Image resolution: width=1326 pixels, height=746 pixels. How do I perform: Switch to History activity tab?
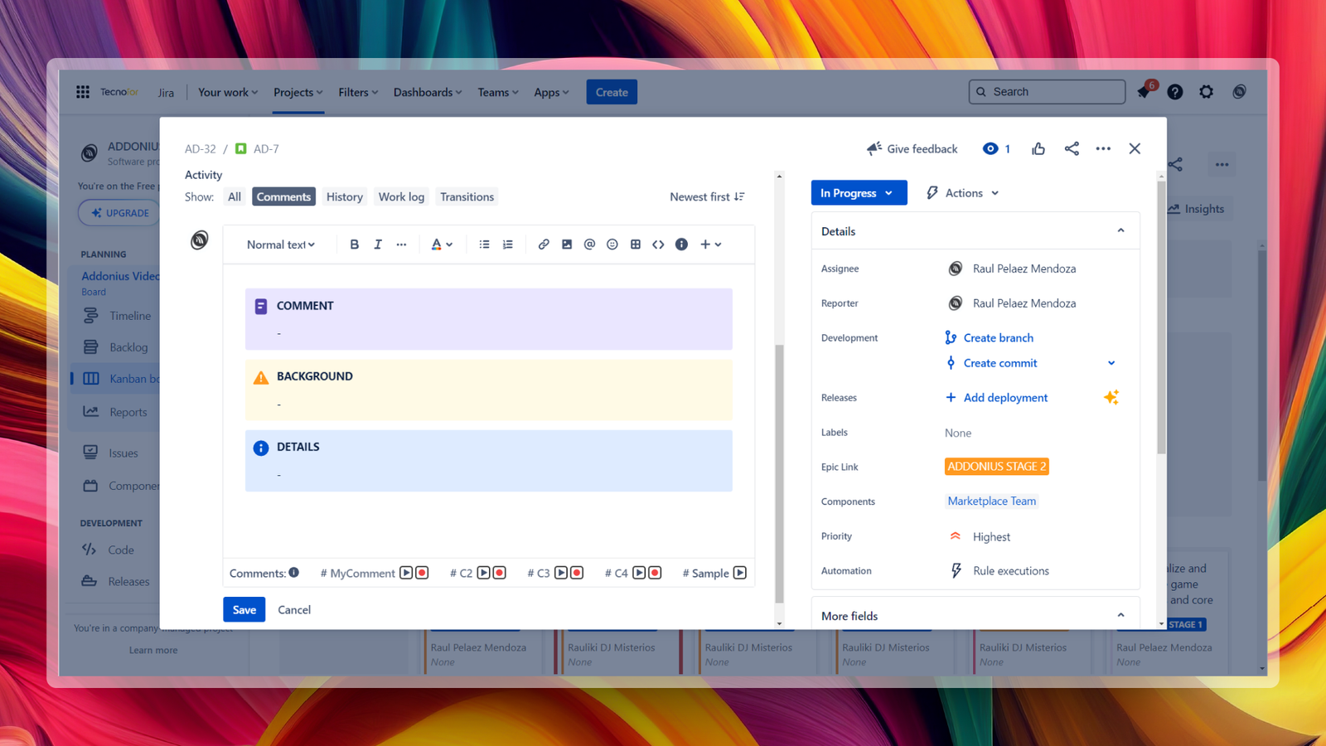(x=345, y=196)
